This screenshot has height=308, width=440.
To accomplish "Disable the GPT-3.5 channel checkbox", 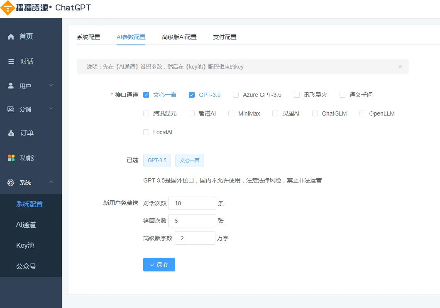I will pyautogui.click(x=192, y=95).
